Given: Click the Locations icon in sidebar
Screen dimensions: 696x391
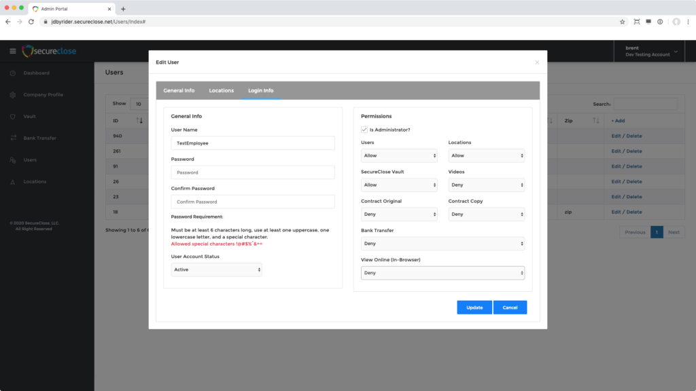Looking at the screenshot, I should point(13,182).
